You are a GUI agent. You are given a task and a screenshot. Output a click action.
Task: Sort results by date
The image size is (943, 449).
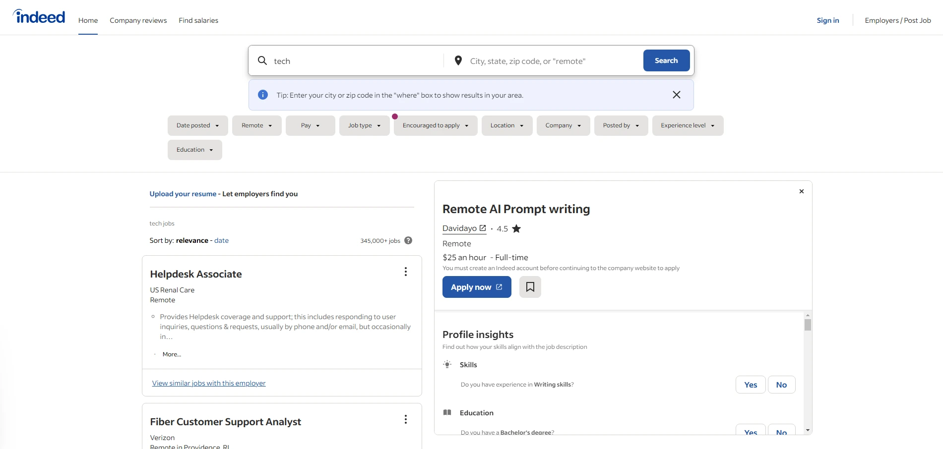pos(221,240)
